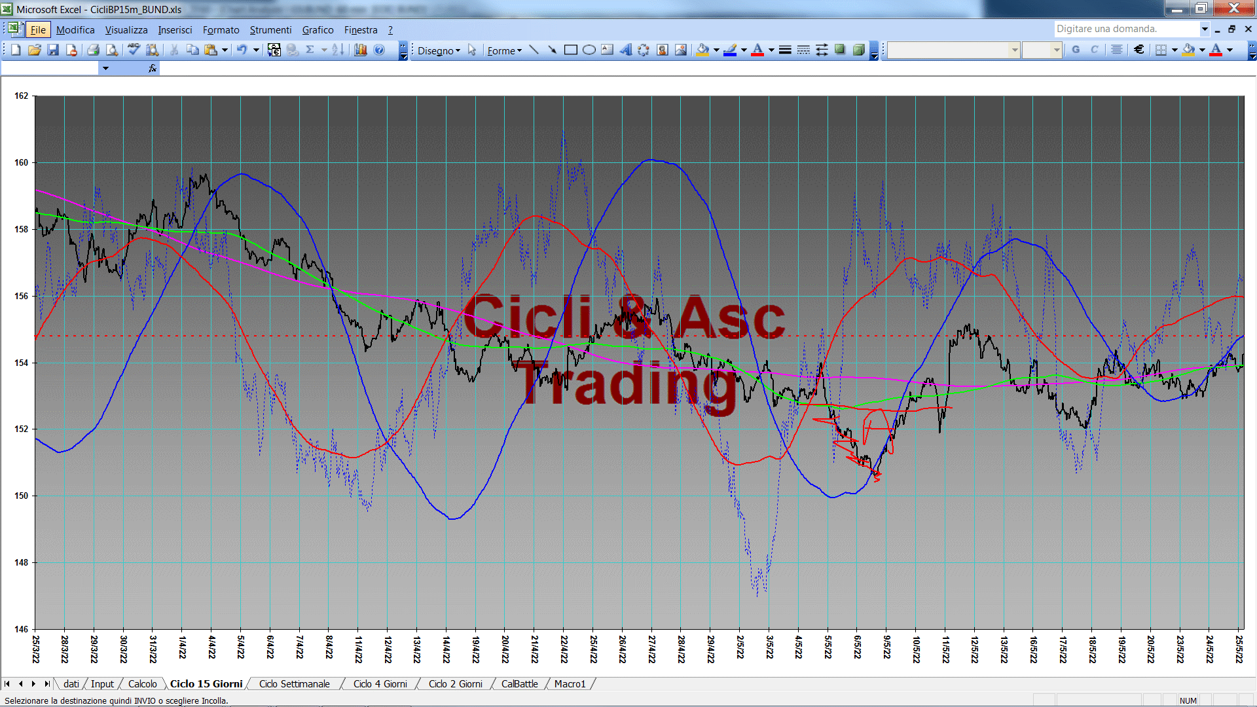
Task: Paste from the clipboard icon
Action: tap(211, 50)
